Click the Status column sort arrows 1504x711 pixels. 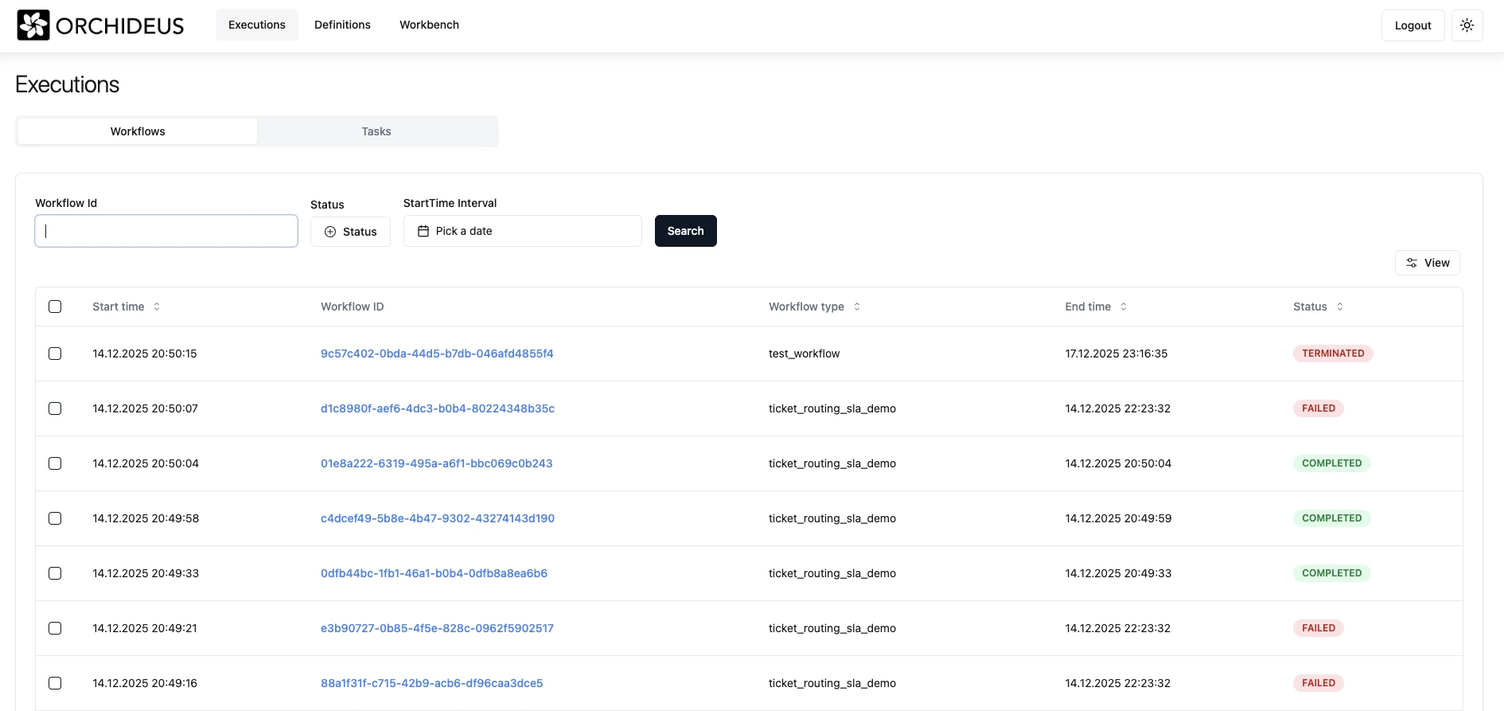pyautogui.click(x=1340, y=307)
